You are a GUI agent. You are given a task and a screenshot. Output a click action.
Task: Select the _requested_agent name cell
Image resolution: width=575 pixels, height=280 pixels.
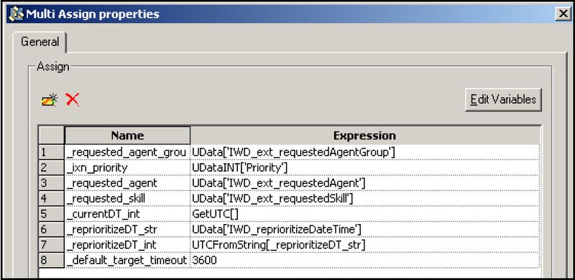pyautogui.click(x=127, y=183)
